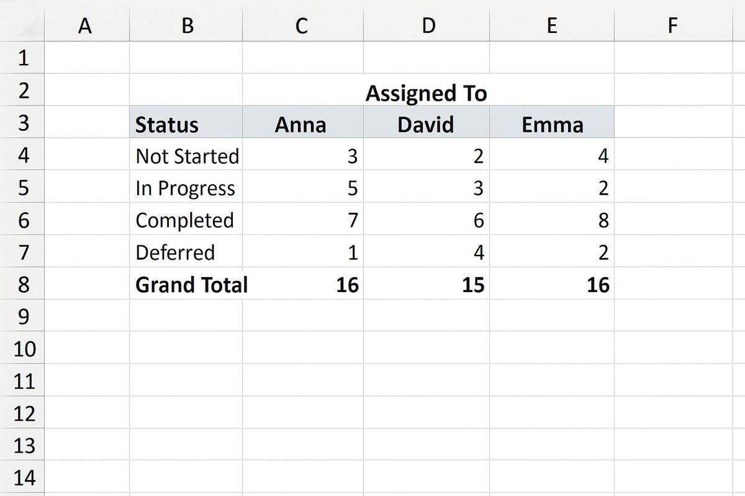Select row 10 header
745x496 pixels.
tap(22, 348)
